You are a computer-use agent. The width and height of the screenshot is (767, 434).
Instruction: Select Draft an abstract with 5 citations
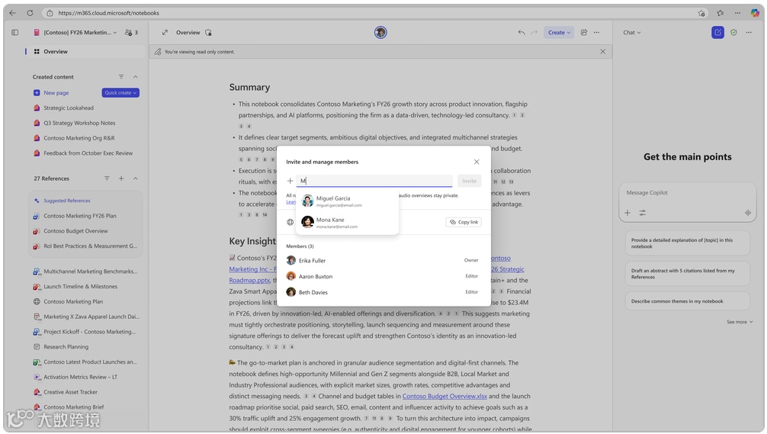click(687, 274)
